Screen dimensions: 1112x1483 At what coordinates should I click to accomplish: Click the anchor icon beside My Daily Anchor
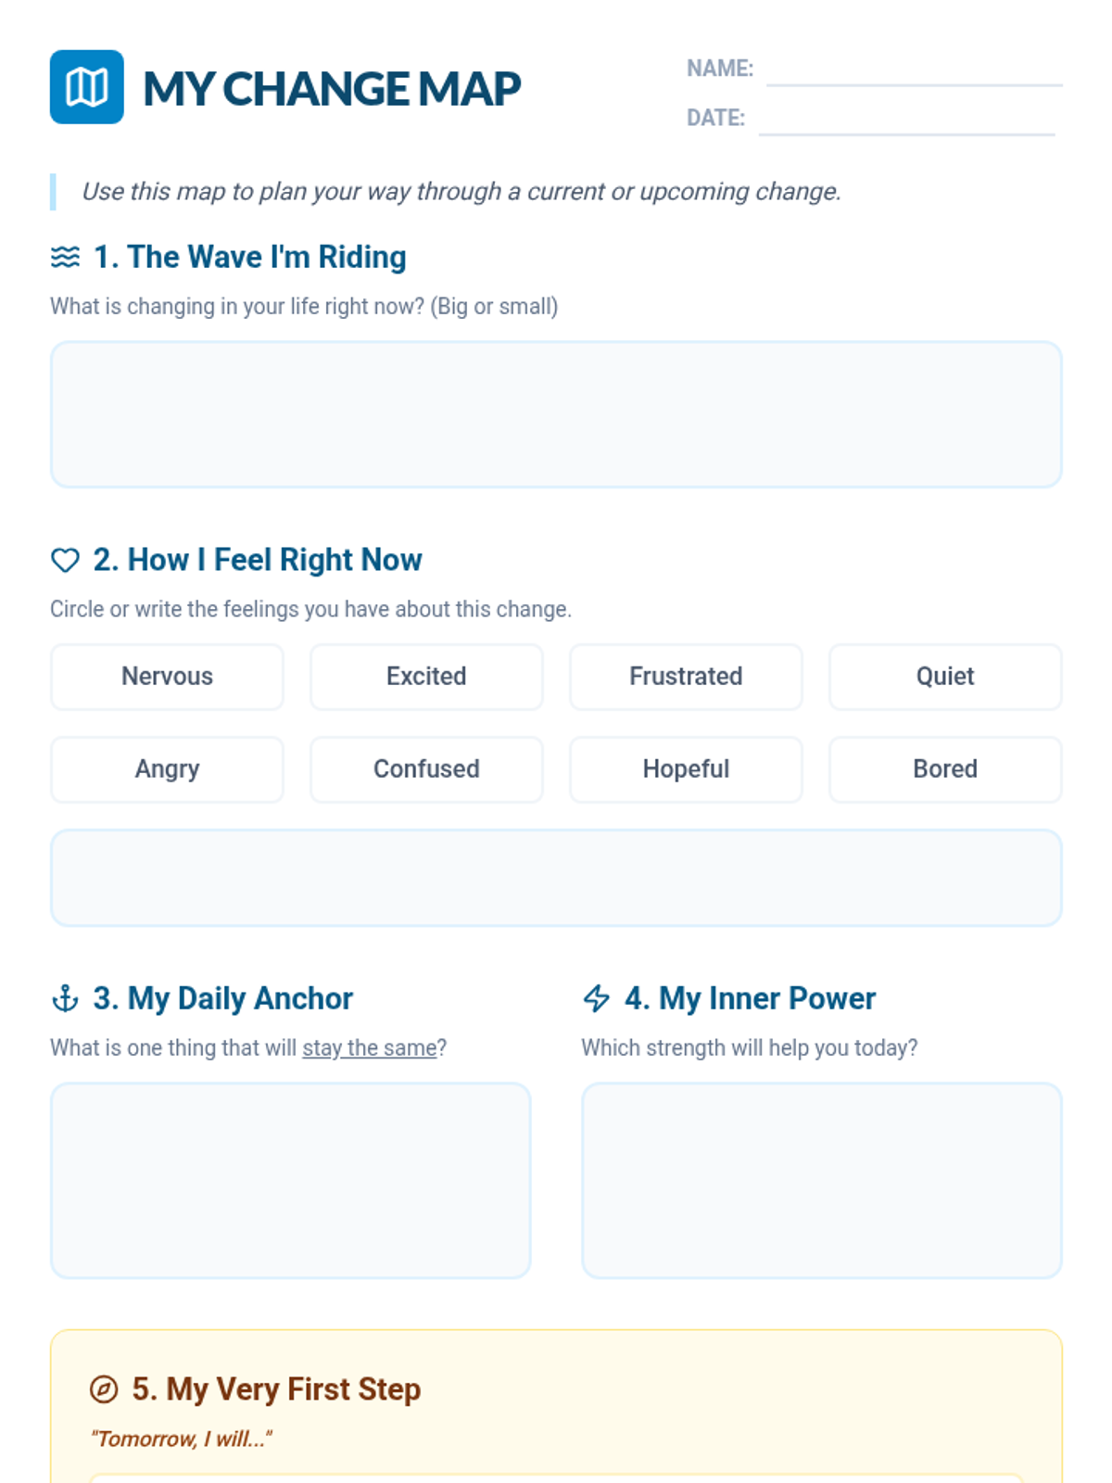(x=65, y=998)
